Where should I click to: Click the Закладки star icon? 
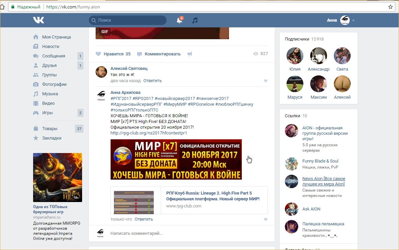[36, 138]
